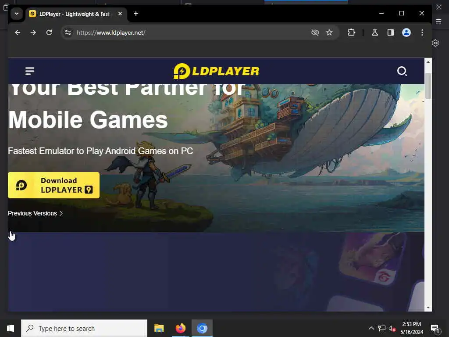Viewport: 449px width, 337px height.
Task: Click the muted volume tray icon
Action: click(392, 328)
